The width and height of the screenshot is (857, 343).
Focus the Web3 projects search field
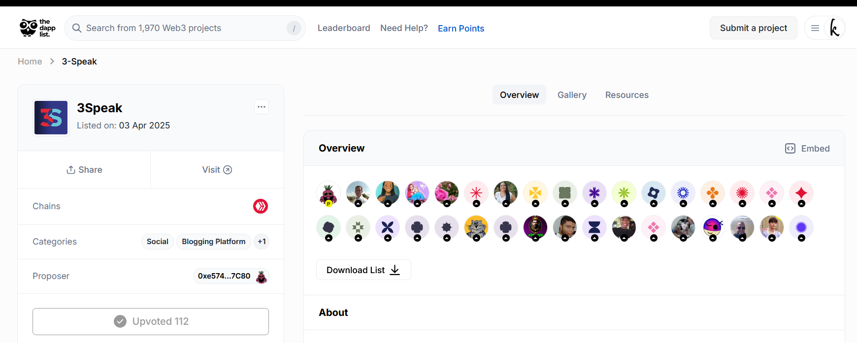click(x=185, y=28)
